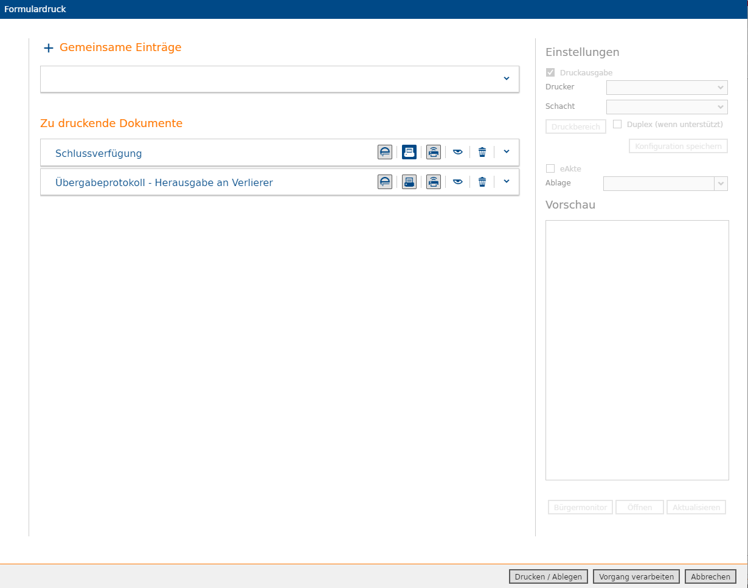Toggle the eAkte checkbox
Screen dimensions: 748x588
pos(550,168)
